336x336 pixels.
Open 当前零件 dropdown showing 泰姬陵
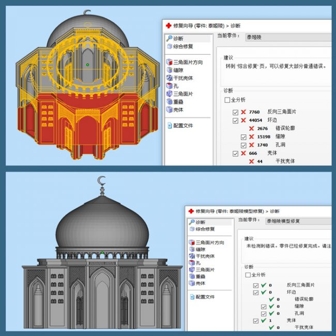coord(287,37)
